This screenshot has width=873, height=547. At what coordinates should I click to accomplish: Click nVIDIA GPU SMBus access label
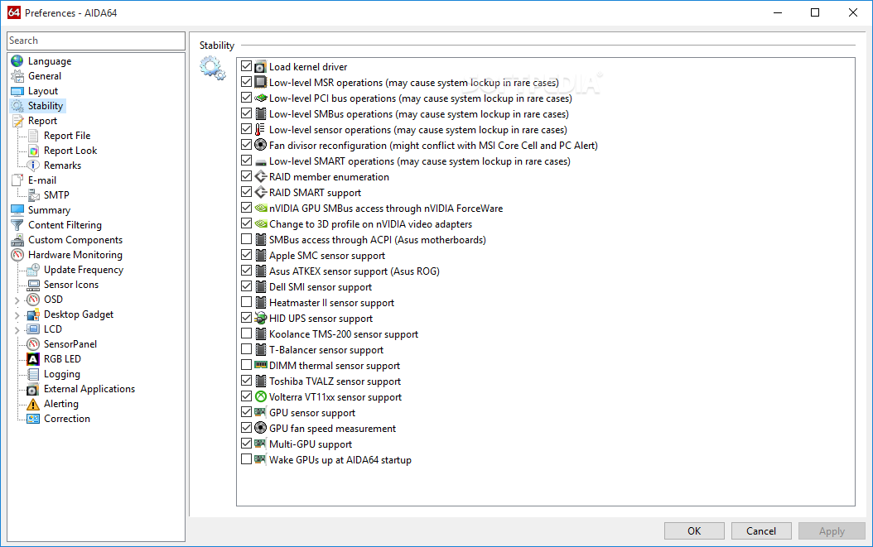tap(386, 209)
